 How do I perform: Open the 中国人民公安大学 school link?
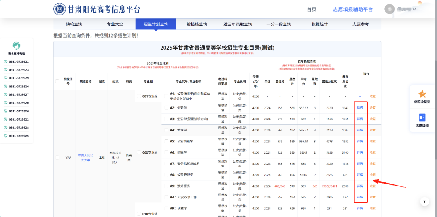click(x=85, y=157)
